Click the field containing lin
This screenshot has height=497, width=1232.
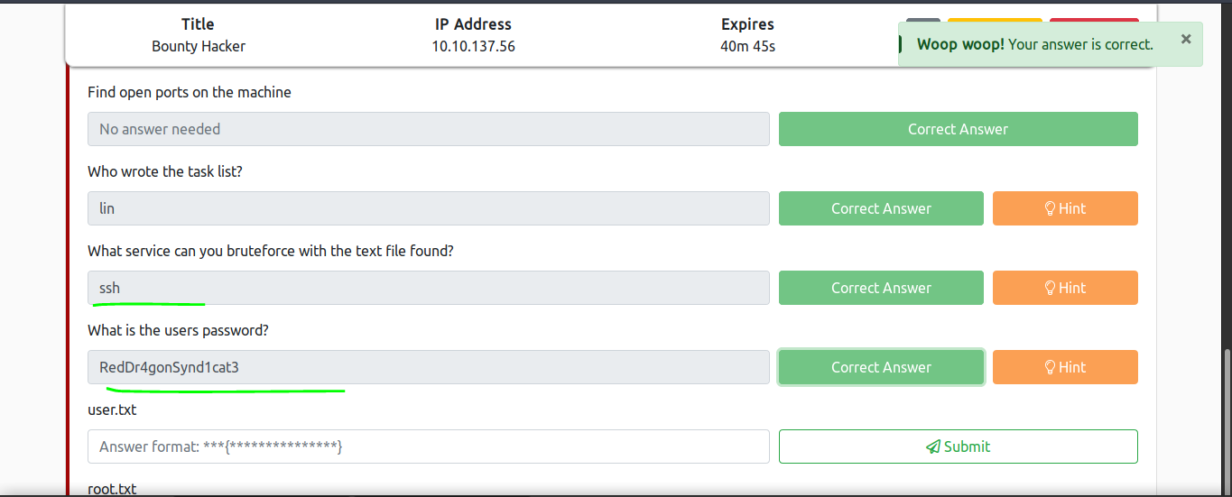(x=429, y=208)
